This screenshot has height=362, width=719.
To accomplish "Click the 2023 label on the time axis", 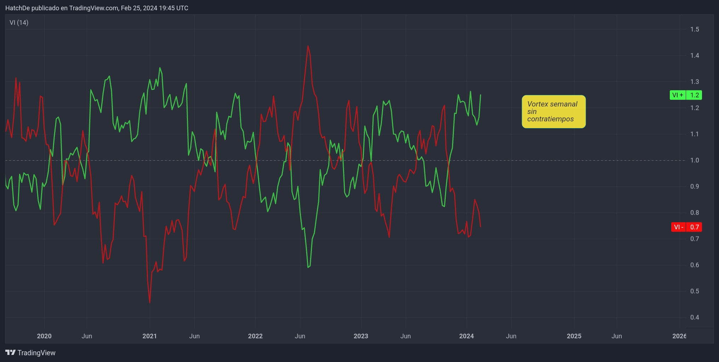I will tap(361, 336).
